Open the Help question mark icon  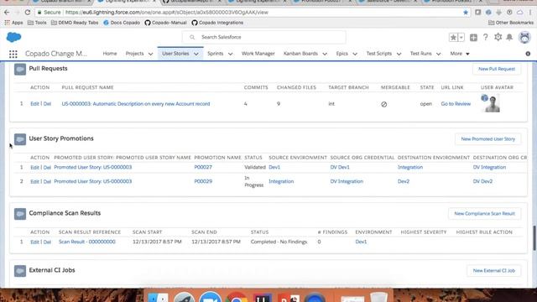point(486,37)
